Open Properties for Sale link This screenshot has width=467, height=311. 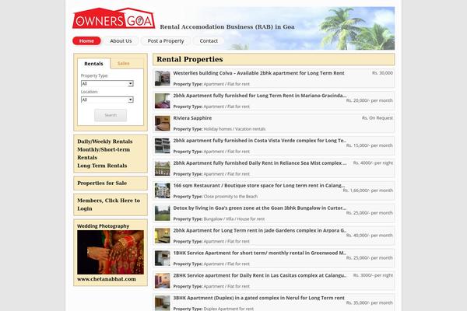click(102, 183)
